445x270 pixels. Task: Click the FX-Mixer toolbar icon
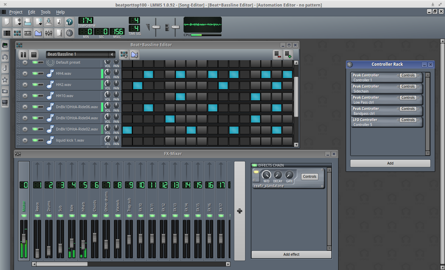coord(48,33)
